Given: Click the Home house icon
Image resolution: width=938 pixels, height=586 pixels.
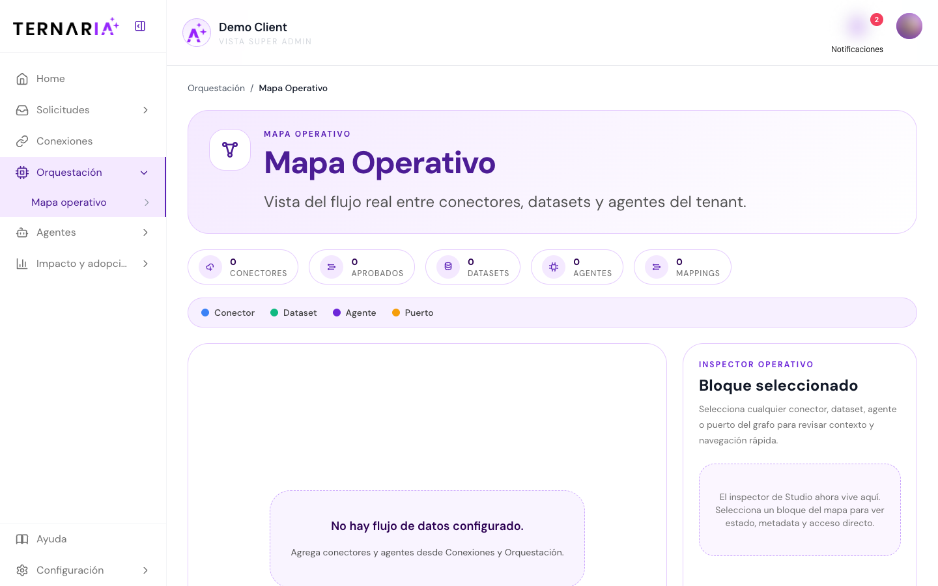Looking at the screenshot, I should point(22,79).
